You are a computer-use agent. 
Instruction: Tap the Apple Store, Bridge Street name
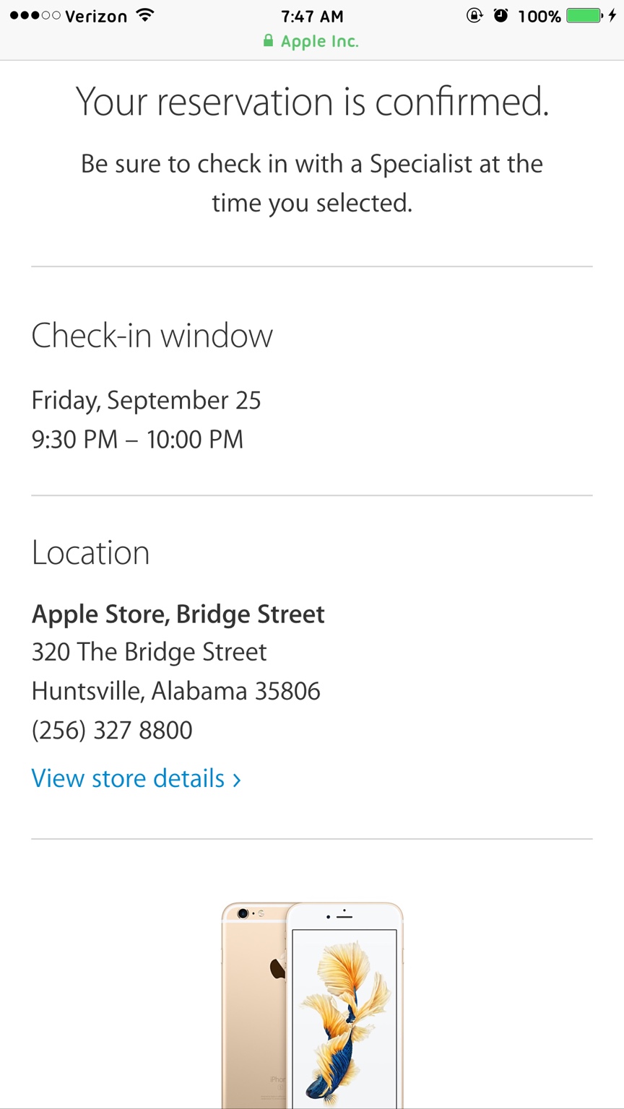pyautogui.click(x=178, y=614)
